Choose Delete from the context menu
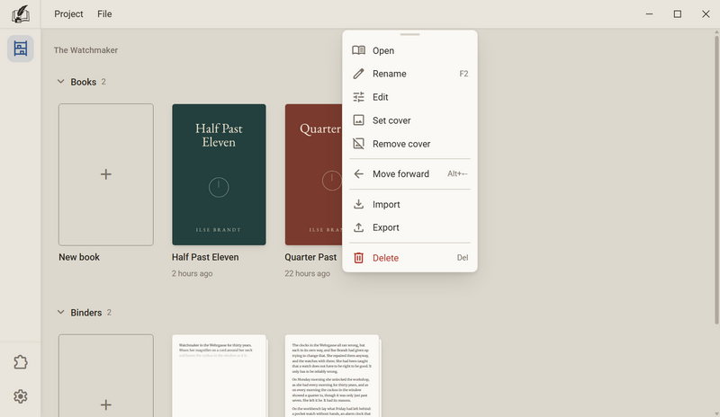This screenshot has height=417, width=720. (x=409, y=258)
